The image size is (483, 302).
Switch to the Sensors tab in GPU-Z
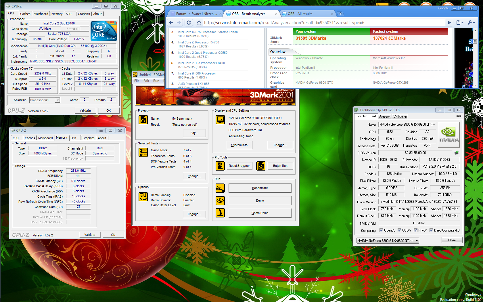[385, 117]
